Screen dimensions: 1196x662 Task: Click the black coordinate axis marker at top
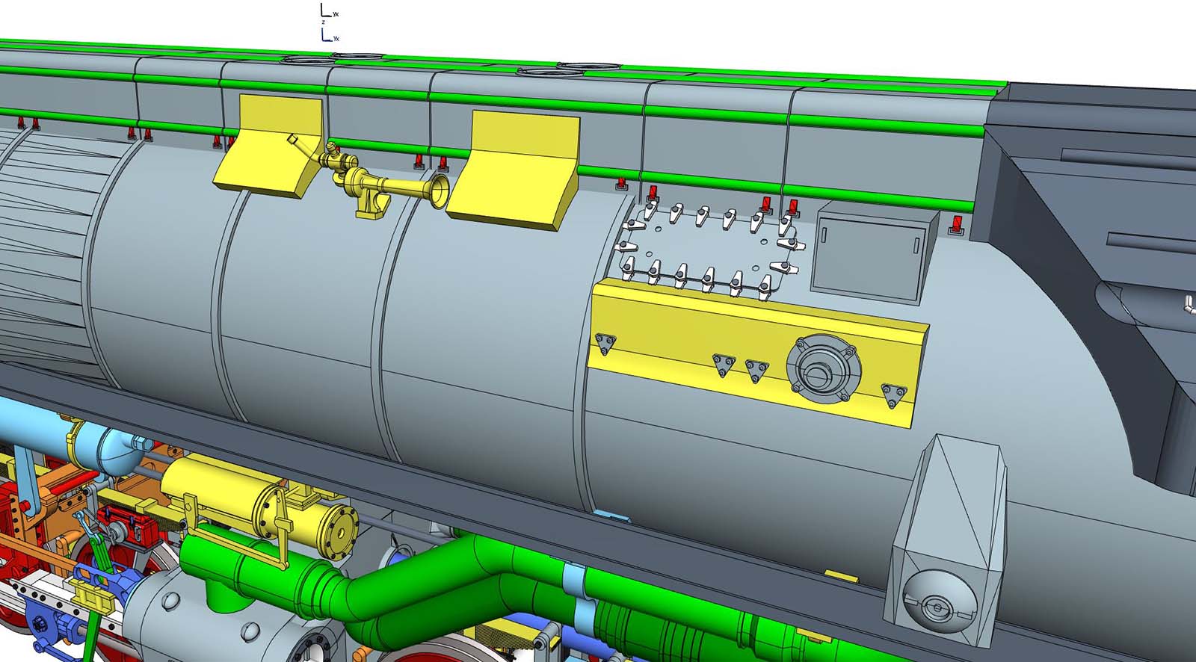[325, 10]
